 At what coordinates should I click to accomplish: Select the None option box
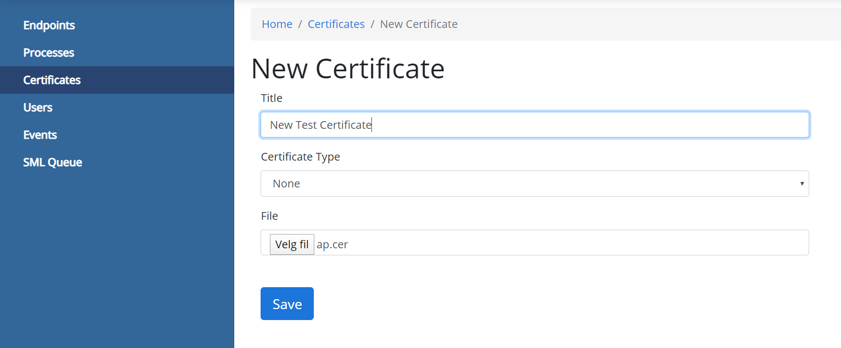click(x=535, y=184)
